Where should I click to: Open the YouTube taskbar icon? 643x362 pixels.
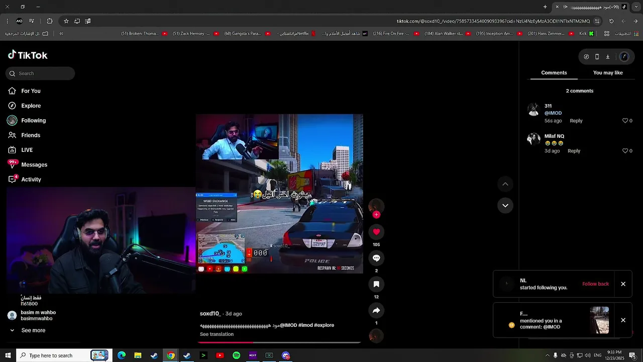tap(220, 355)
